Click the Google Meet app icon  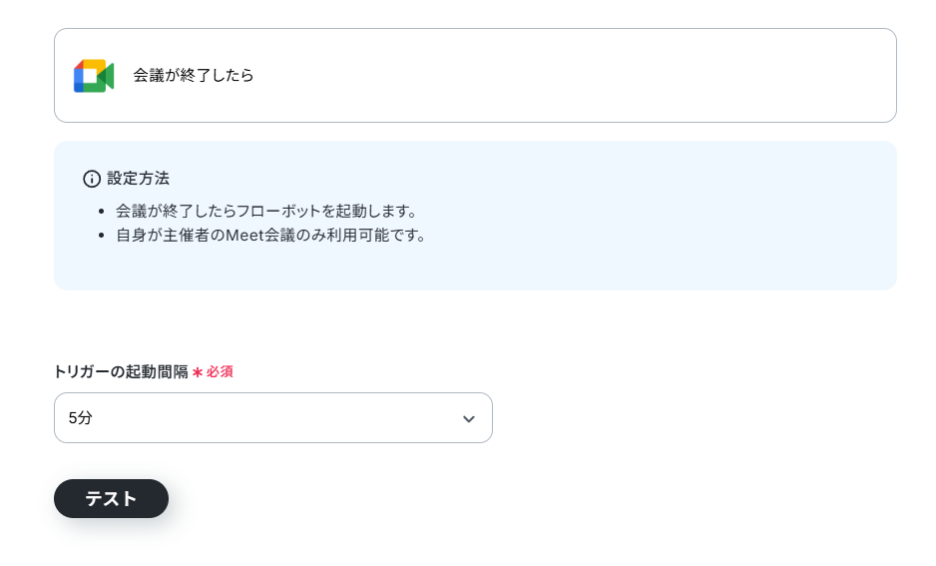click(x=94, y=76)
